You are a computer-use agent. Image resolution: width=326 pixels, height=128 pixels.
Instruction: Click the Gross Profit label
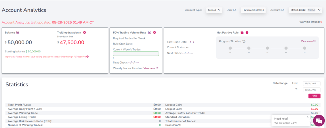(x=173, y=125)
